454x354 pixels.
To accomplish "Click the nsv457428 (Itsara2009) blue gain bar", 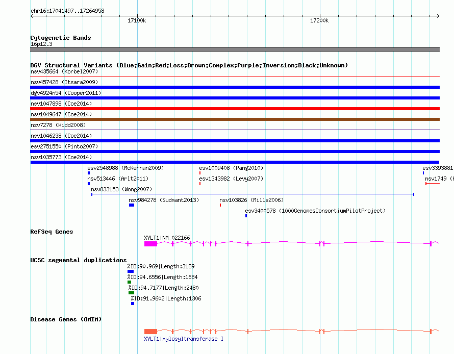I will coord(235,87).
